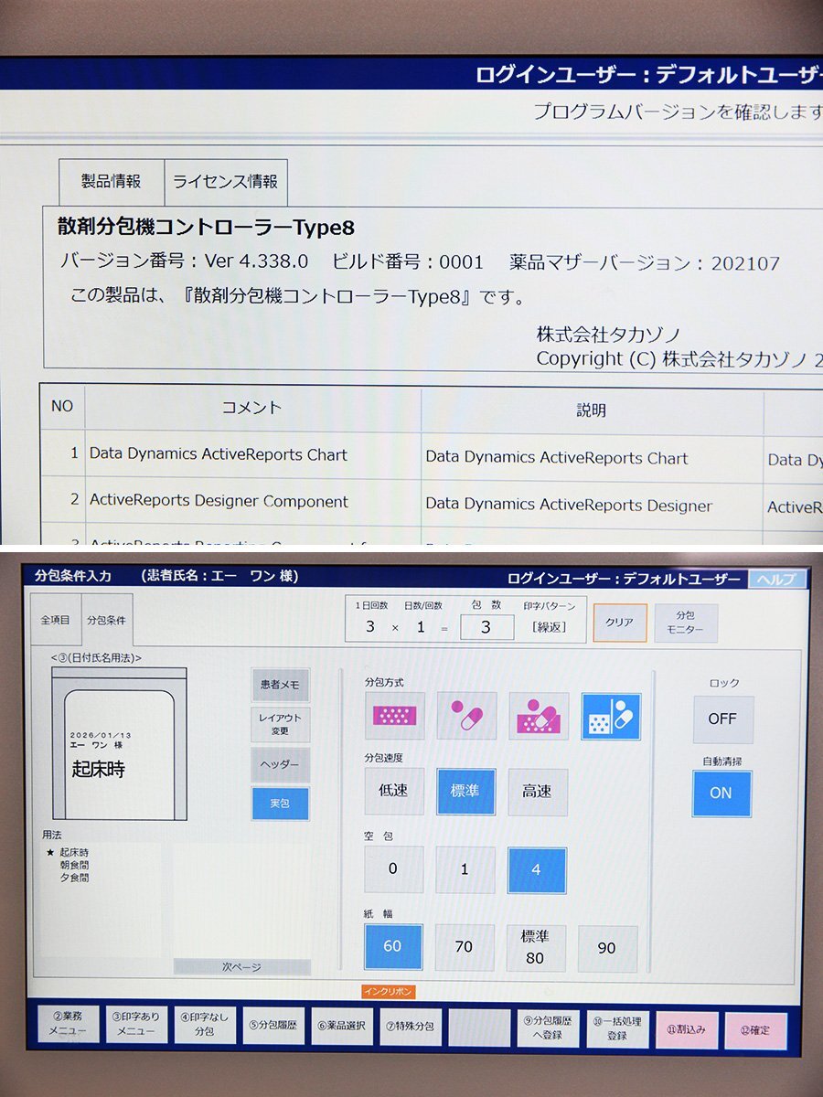Choose standard paper width 80

pyautogui.click(x=536, y=948)
